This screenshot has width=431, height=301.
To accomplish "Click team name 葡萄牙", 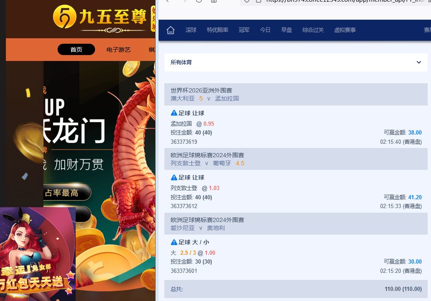I will point(222,163).
